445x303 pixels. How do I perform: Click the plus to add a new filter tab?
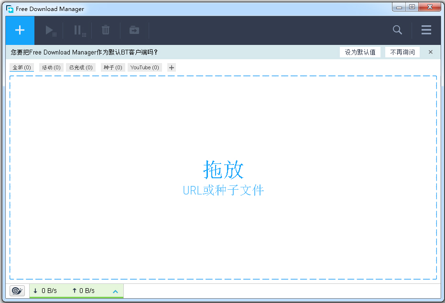click(171, 67)
